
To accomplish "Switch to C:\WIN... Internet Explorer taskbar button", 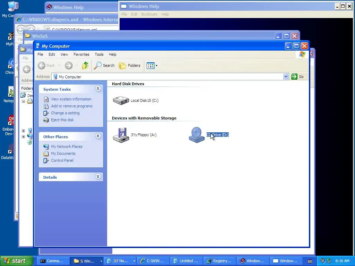I will [152, 261].
